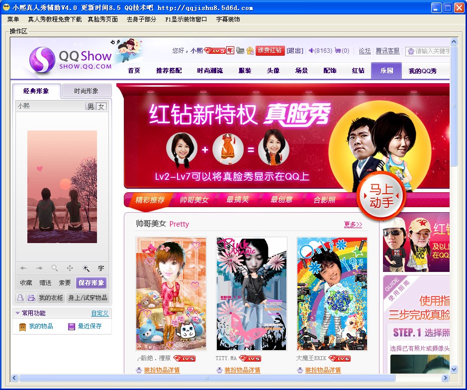The height and width of the screenshot is (390, 467).
Task: Click the undo arrow under the avatar preview
Action: point(23,268)
